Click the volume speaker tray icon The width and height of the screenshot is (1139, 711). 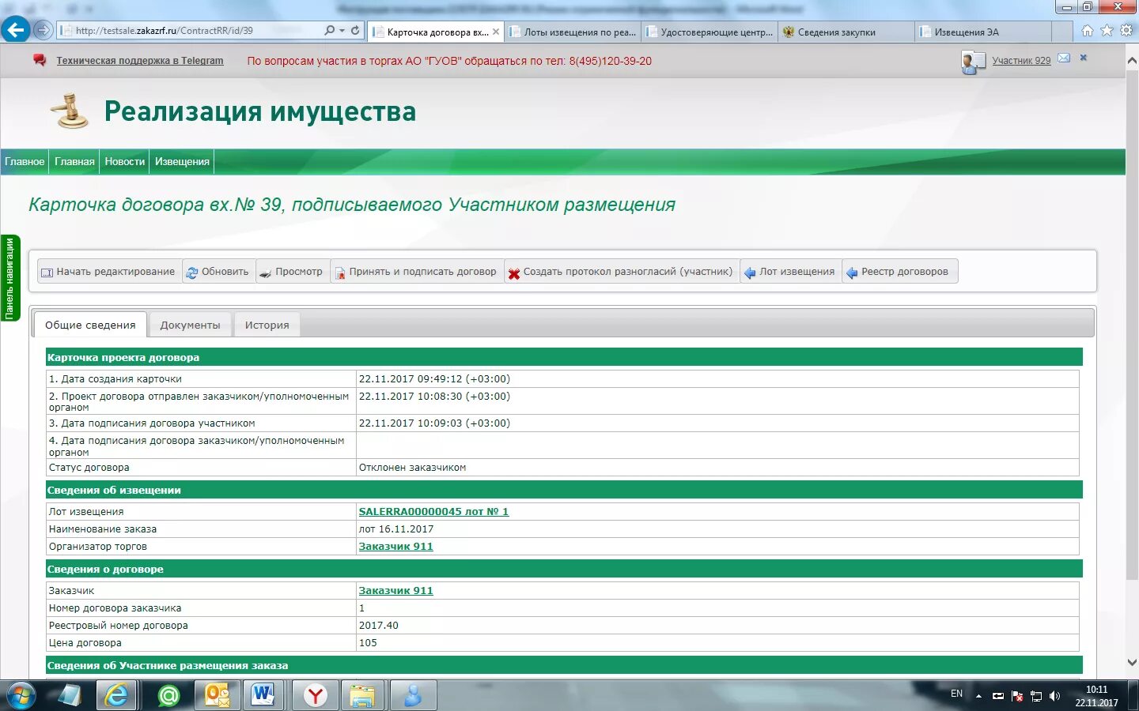[x=1054, y=696]
